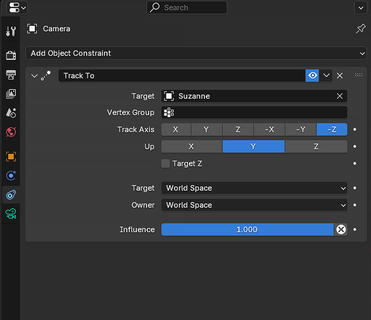Animate the Influence property dot
The image size is (371, 320).
click(355, 230)
